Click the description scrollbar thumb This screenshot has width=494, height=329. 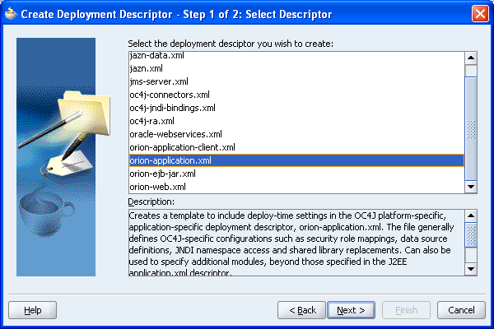(471, 235)
